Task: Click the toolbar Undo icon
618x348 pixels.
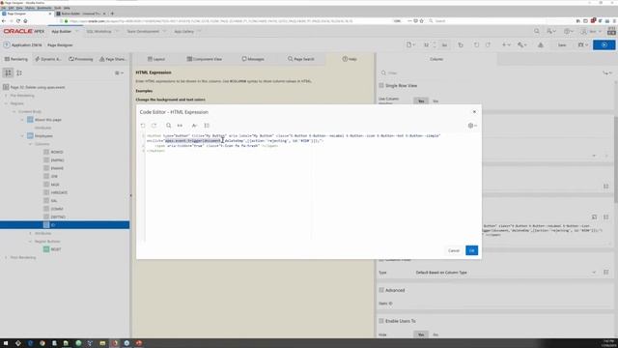Action: (x=476, y=45)
